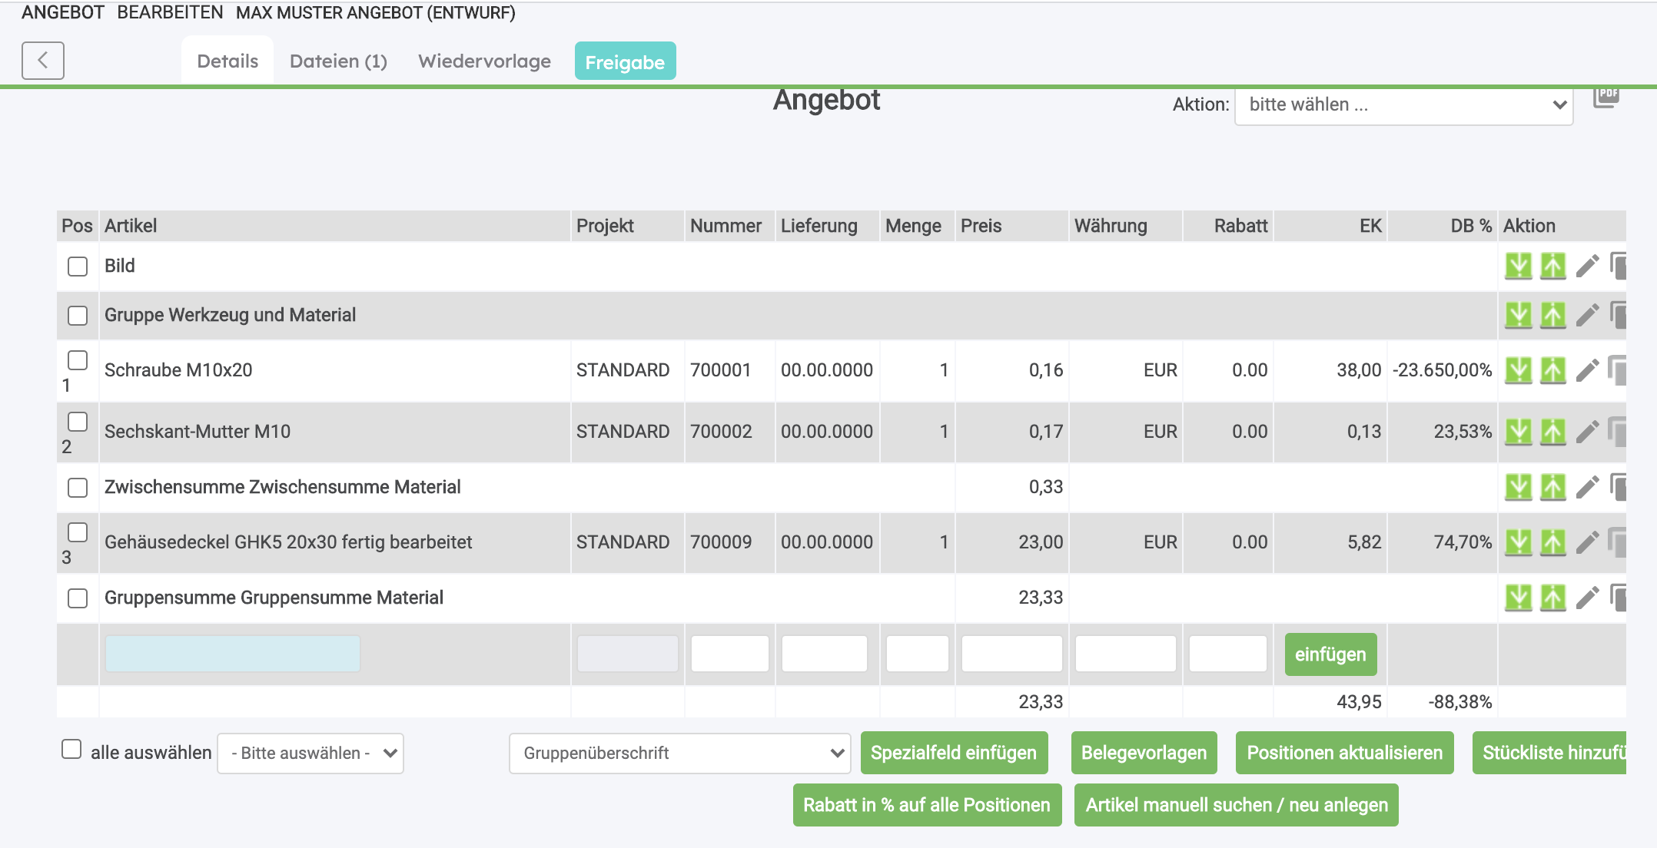Image resolution: width=1657 pixels, height=848 pixels.
Task: Open the PDF preview icon
Action: click(1606, 97)
